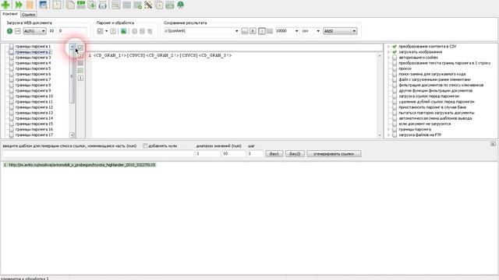This screenshot has height=280, width=499.
Task: Click the grey square icon in template side strip
Action: tap(80, 63)
